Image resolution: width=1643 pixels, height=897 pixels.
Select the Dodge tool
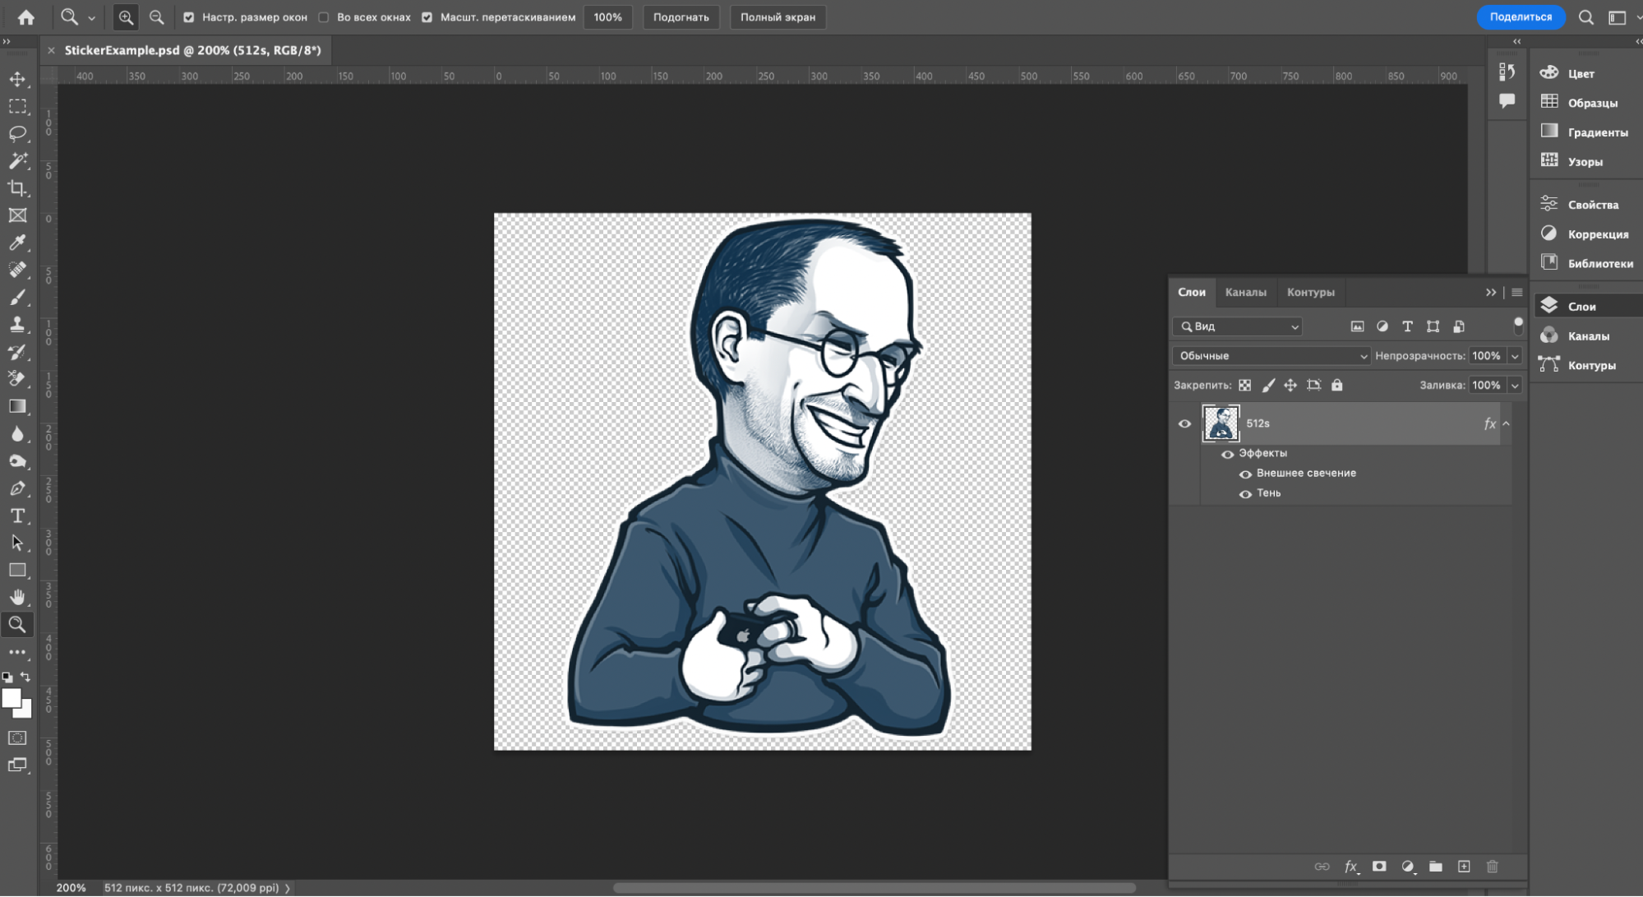(17, 461)
